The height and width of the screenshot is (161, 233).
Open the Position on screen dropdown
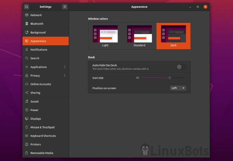[x=178, y=88]
